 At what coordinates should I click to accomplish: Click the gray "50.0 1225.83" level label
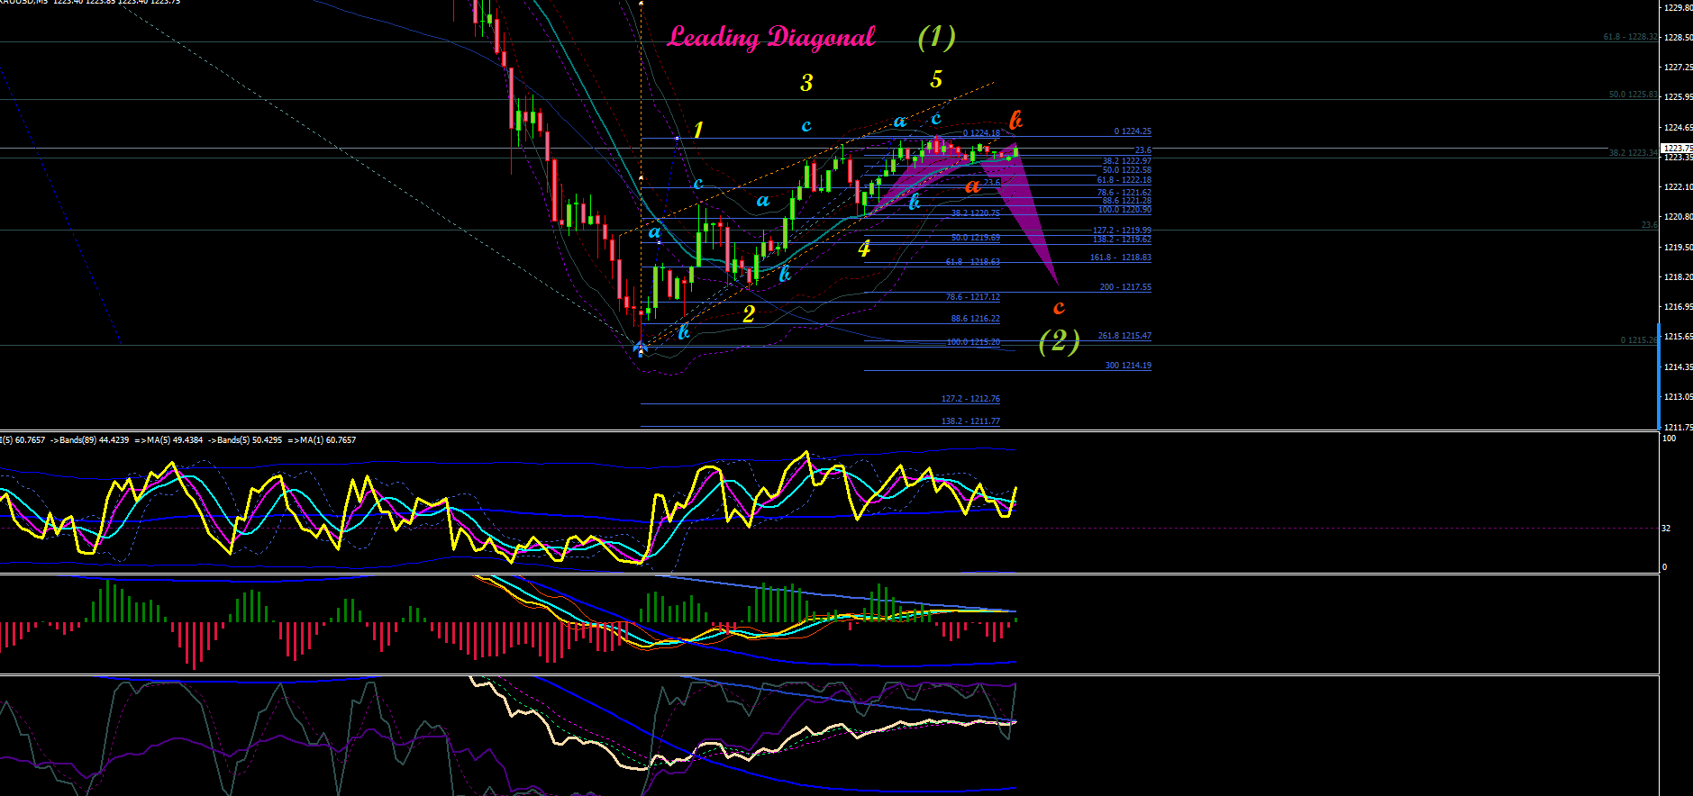pos(1633,95)
